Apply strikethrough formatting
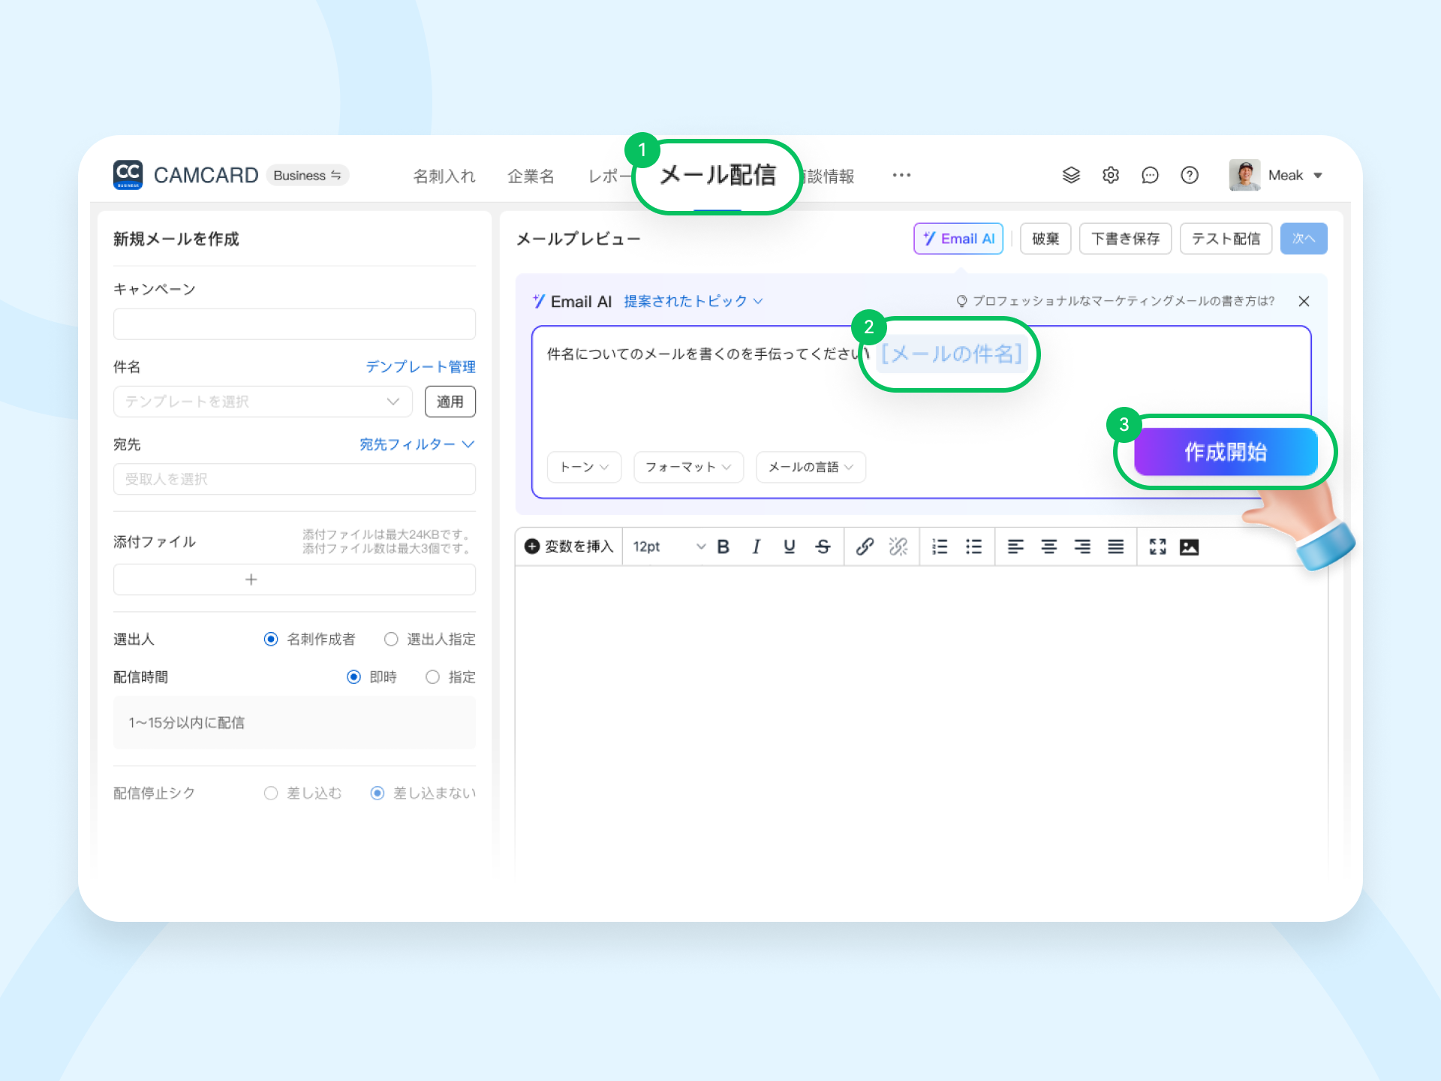 [823, 547]
